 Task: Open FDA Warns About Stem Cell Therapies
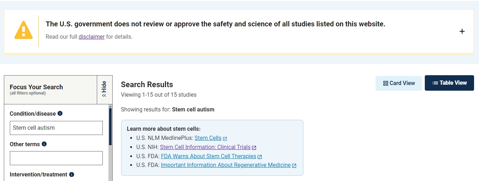pos(208,156)
